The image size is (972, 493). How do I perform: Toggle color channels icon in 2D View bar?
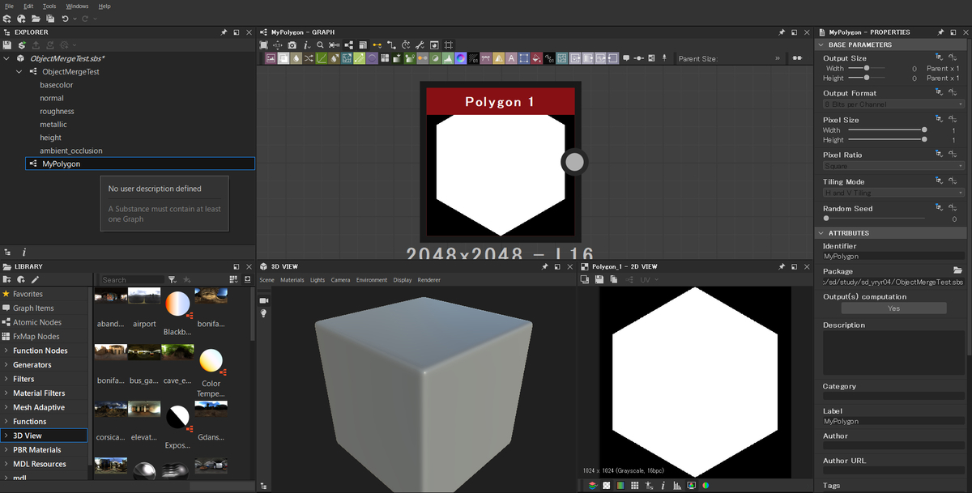[592, 486]
